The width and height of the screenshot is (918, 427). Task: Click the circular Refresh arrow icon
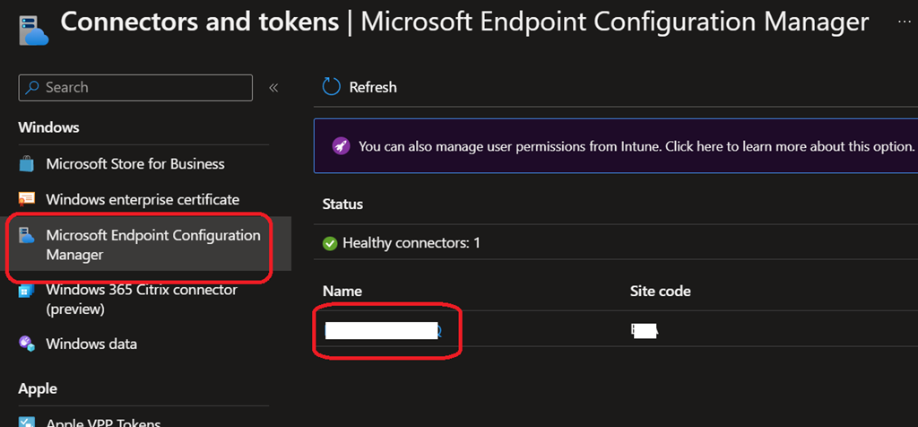[x=332, y=87]
